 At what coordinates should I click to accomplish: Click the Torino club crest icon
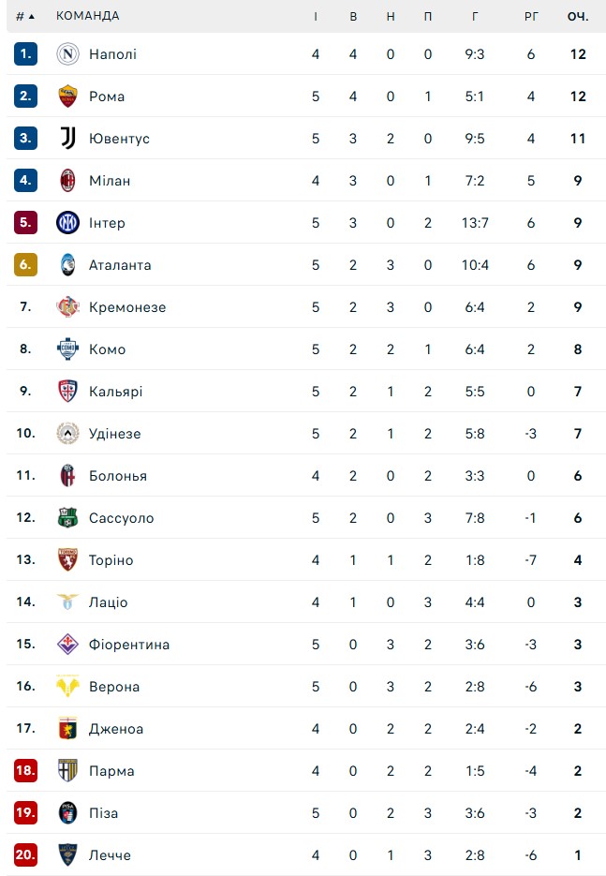[67, 560]
